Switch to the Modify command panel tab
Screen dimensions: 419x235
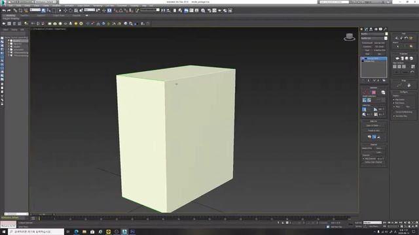tap(366, 29)
